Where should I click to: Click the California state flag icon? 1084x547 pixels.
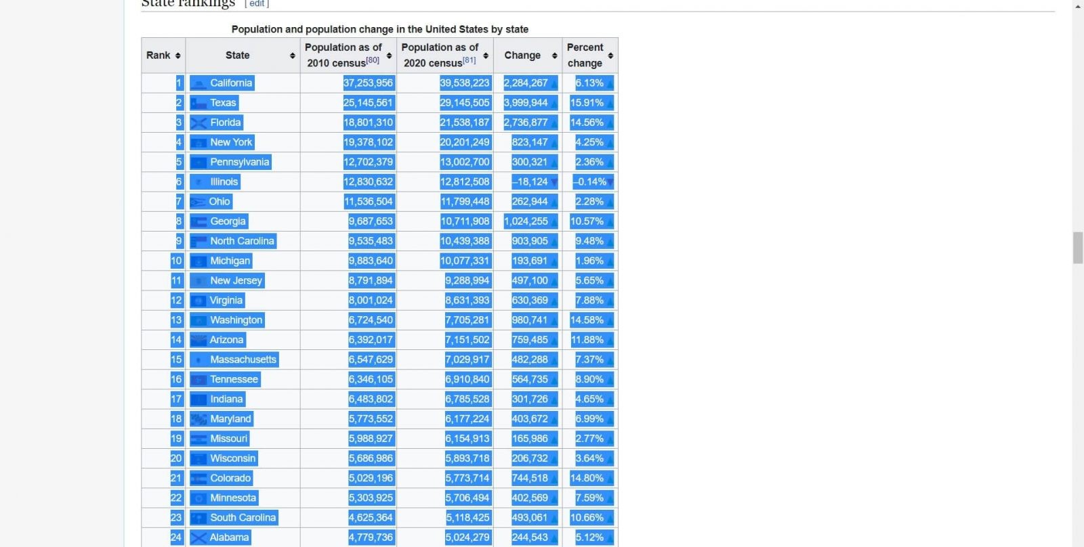(x=199, y=83)
